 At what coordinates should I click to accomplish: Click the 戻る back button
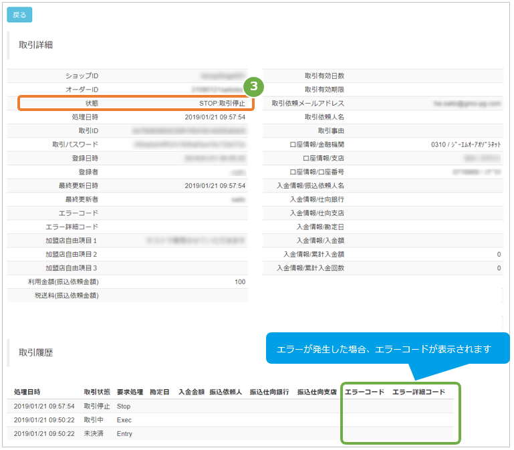[19, 15]
